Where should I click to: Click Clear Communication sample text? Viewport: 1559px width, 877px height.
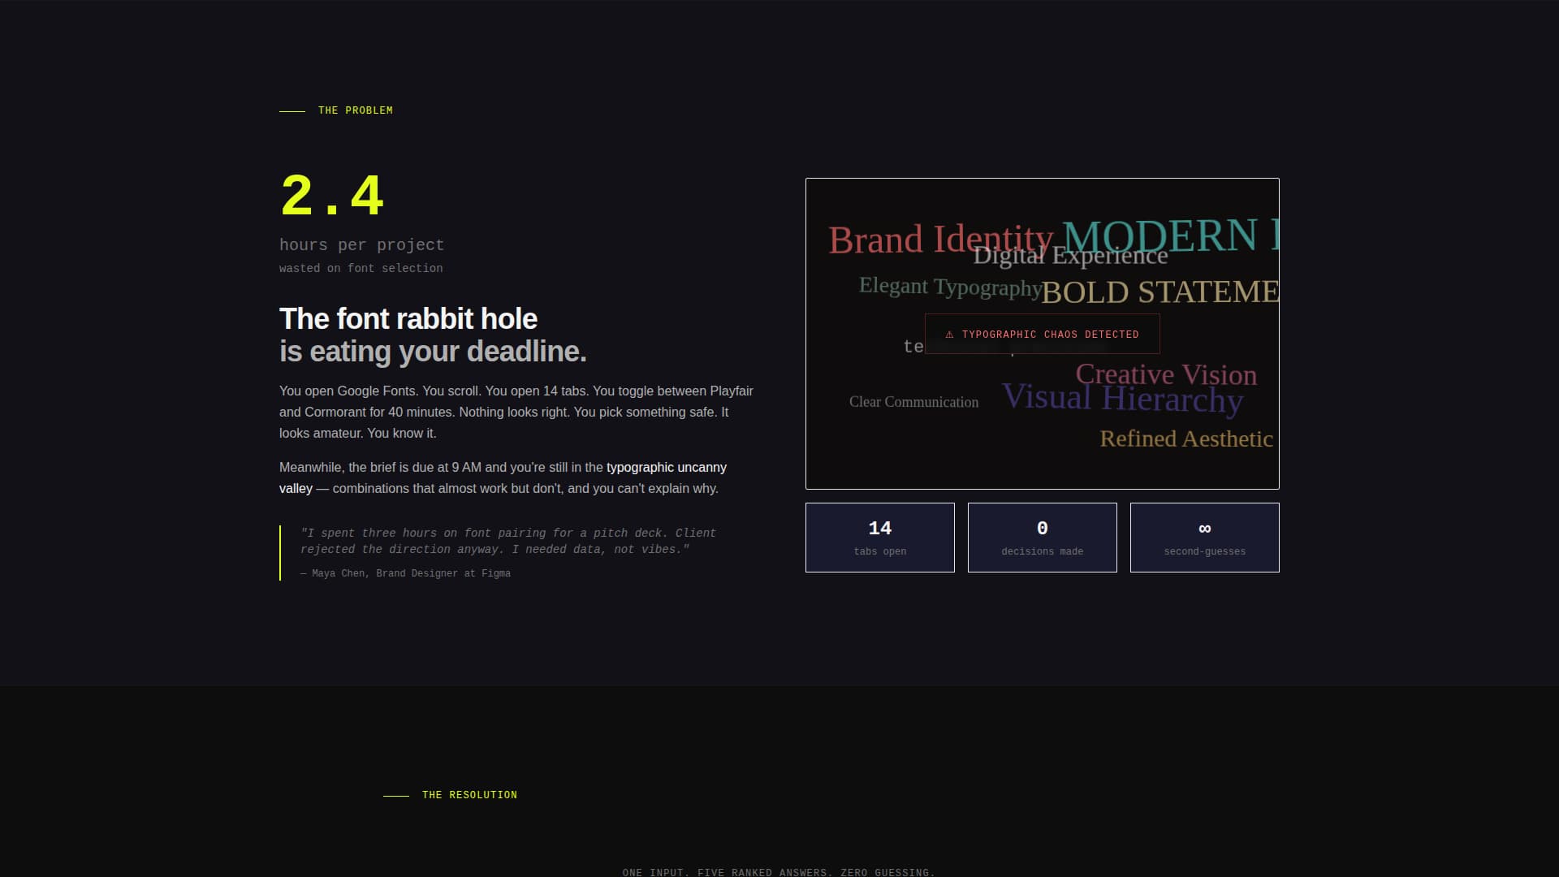point(913,402)
